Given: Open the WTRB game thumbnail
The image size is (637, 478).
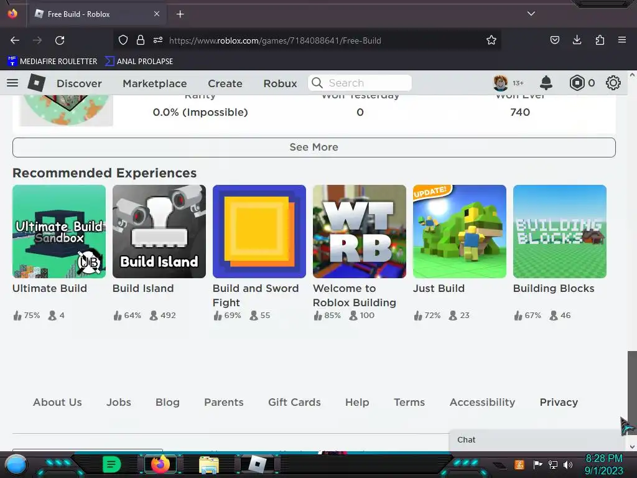Looking at the screenshot, I should pos(360,232).
